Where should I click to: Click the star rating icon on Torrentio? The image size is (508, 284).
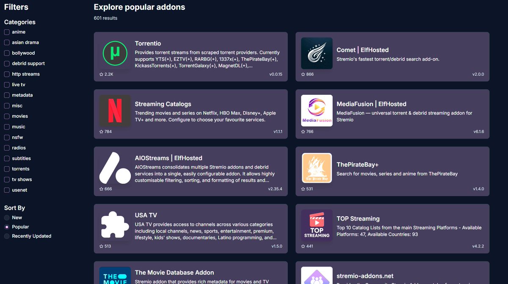click(101, 74)
